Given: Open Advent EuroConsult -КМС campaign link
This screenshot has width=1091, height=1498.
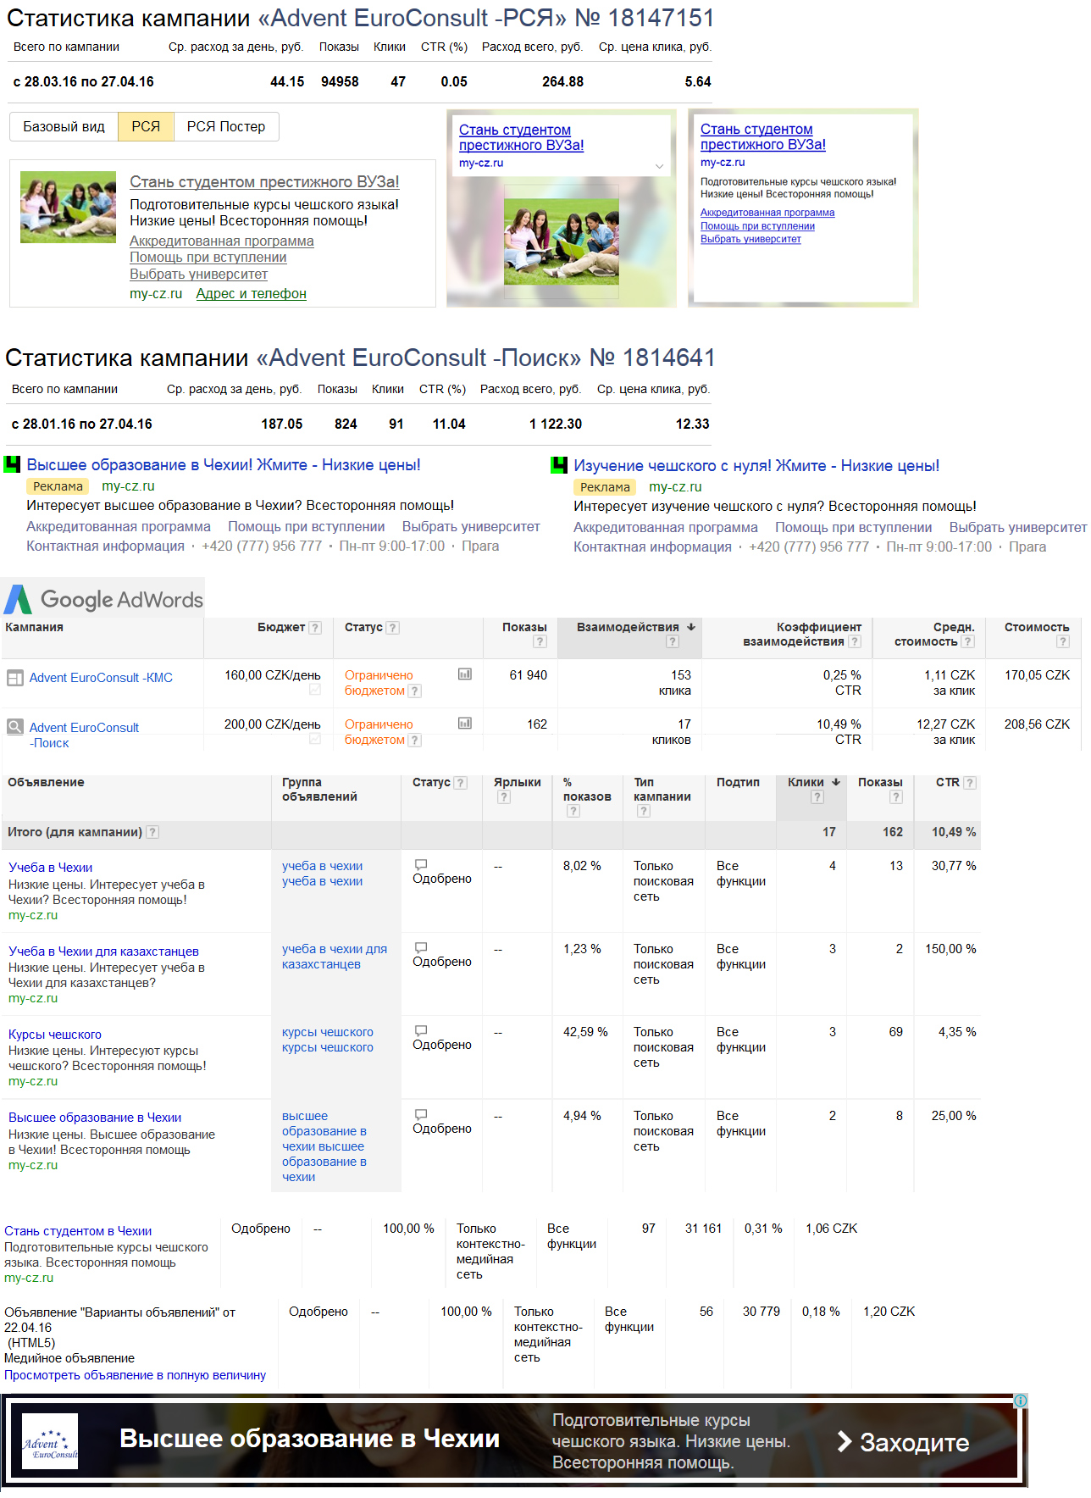Looking at the screenshot, I should (x=101, y=678).
